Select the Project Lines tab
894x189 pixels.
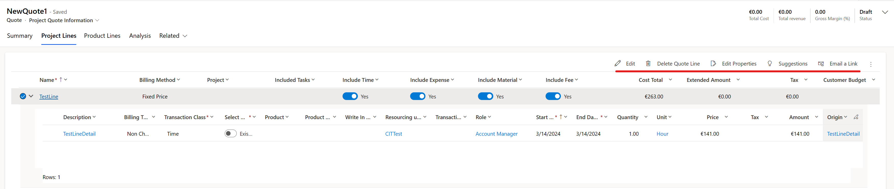pyautogui.click(x=59, y=36)
